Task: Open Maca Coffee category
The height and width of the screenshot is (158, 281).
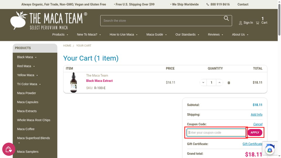Action: [x=26, y=129]
